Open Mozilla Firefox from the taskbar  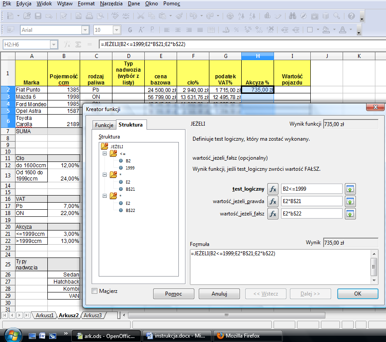[247, 336]
